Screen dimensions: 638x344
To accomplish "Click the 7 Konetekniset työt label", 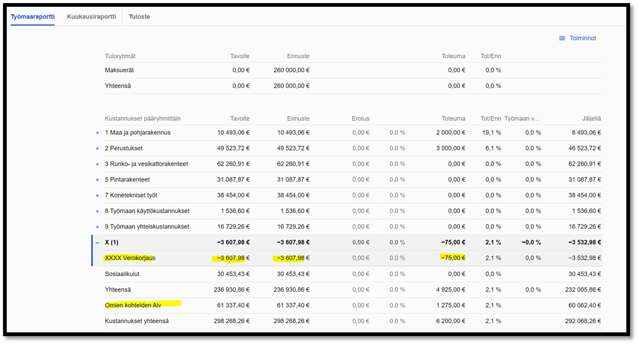I will coord(131,195).
